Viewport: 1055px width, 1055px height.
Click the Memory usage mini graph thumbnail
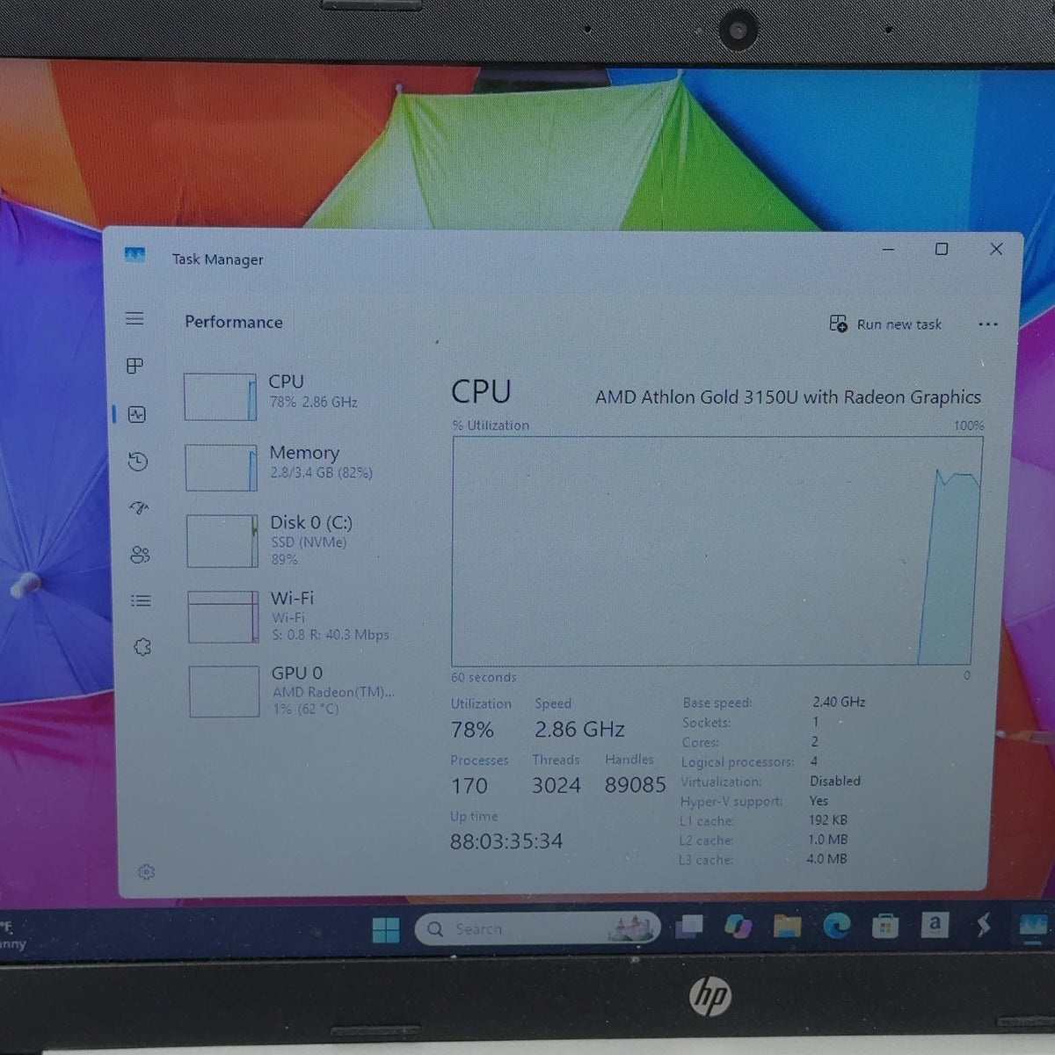coord(222,468)
